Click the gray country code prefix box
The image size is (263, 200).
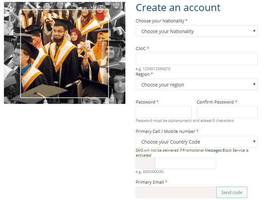click(145, 163)
